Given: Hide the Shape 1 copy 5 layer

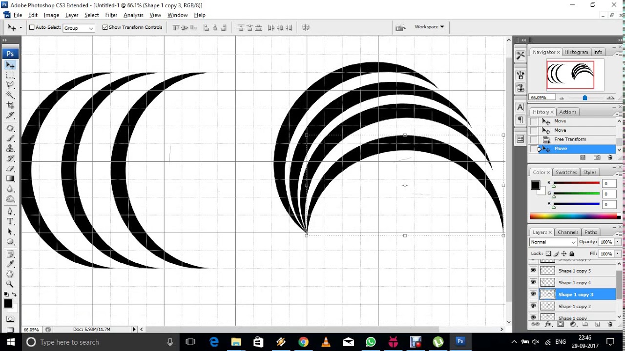Looking at the screenshot, I should (x=533, y=270).
